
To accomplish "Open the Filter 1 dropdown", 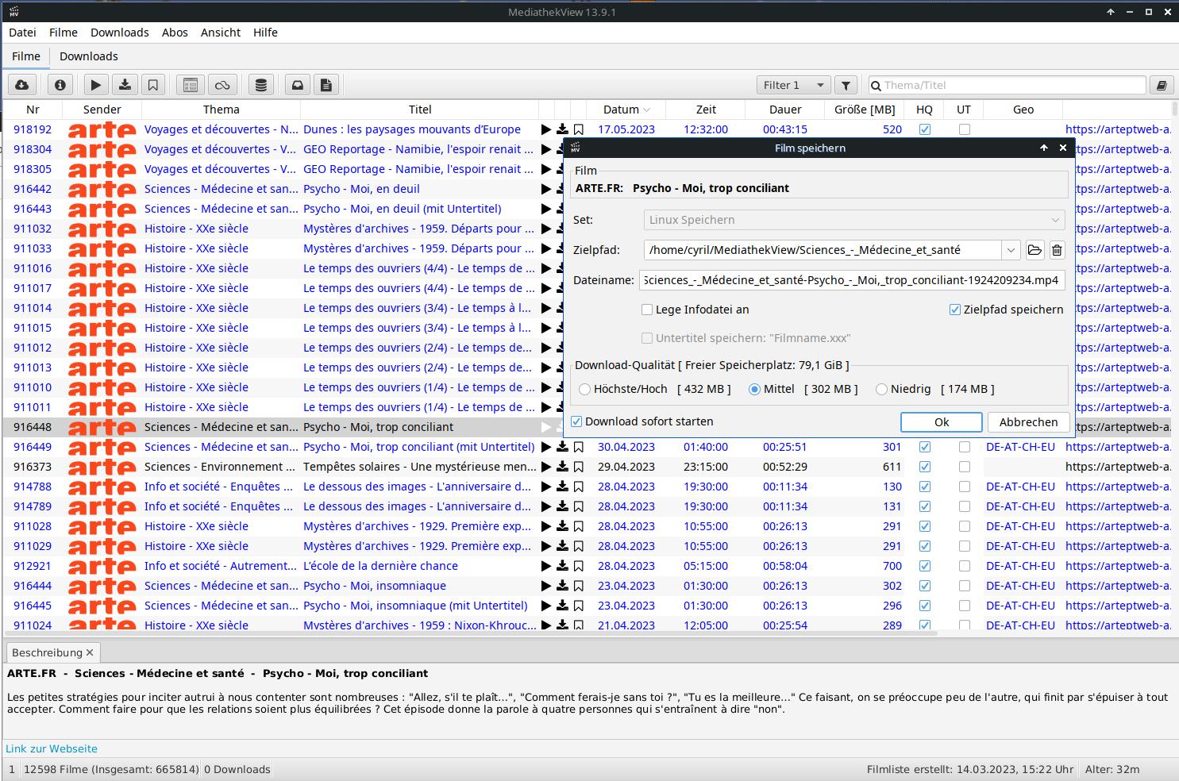I will (793, 85).
